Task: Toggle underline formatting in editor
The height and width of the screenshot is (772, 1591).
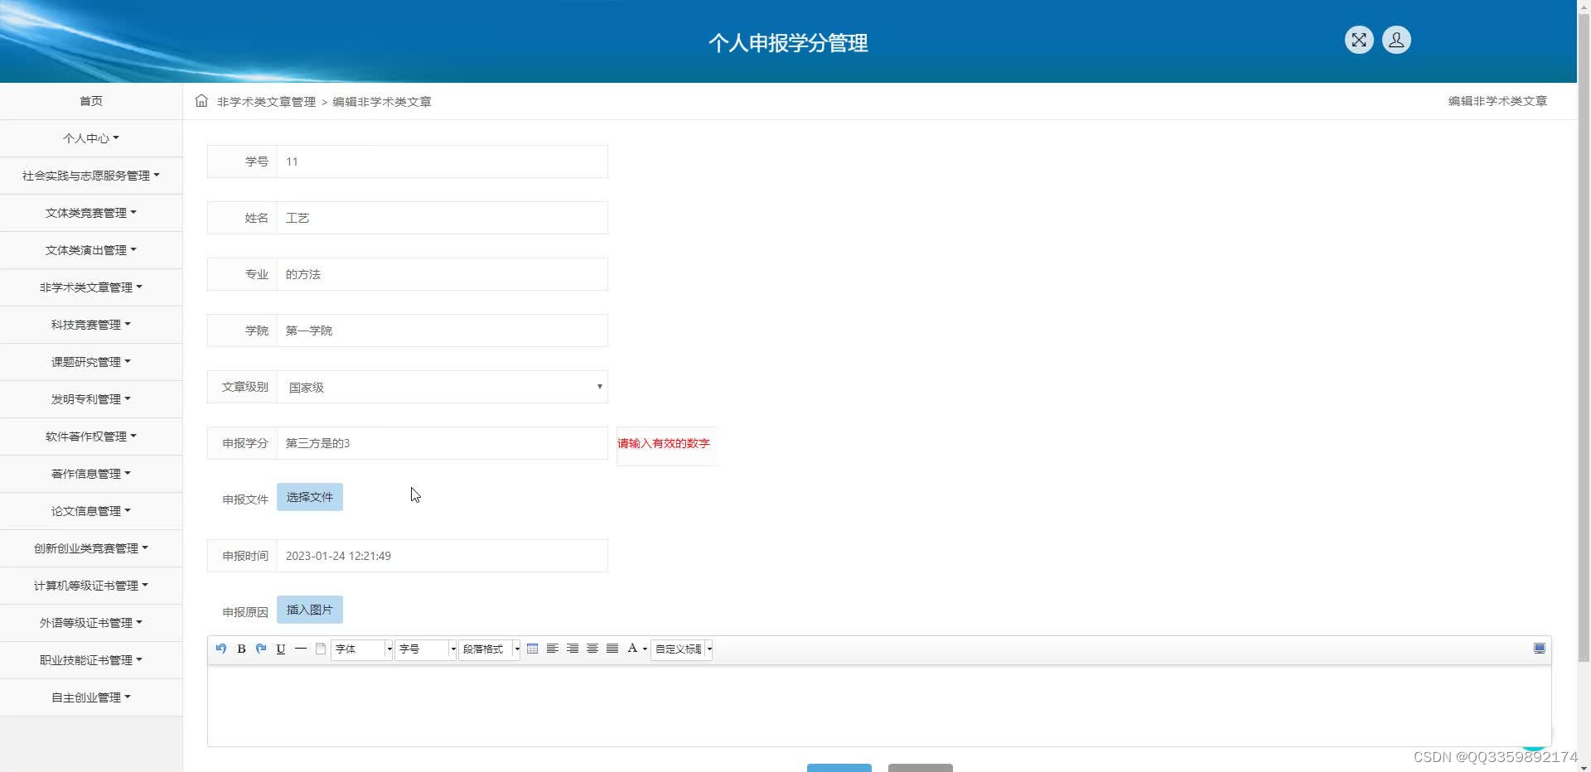Action: click(x=281, y=649)
